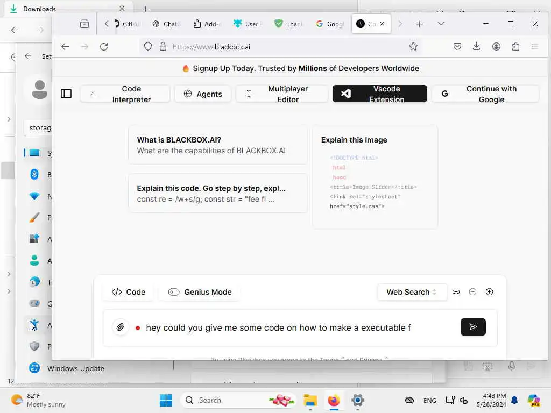The width and height of the screenshot is (551, 413).
Task: Click the Vscode Extension button
Action: [379, 94]
